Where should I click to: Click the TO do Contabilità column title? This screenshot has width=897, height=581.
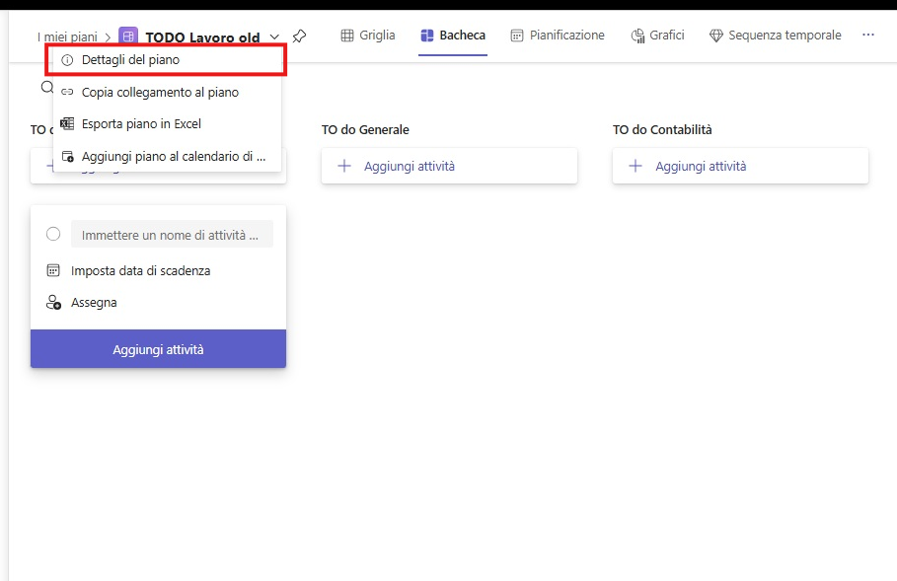point(662,130)
